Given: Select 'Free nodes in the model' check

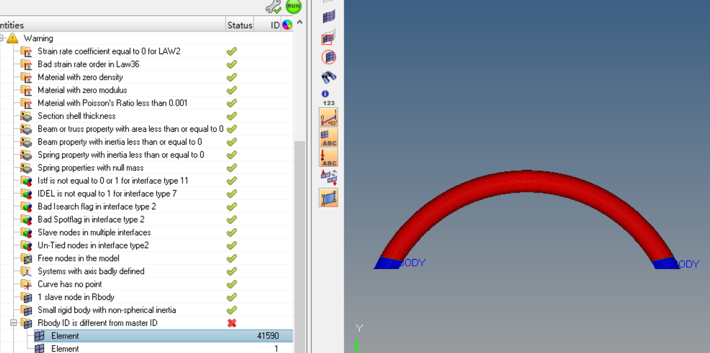Looking at the screenshot, I should [79, 258].
